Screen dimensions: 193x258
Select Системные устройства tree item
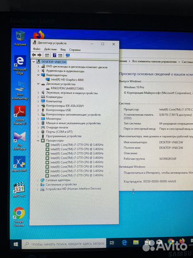(61, 184)
